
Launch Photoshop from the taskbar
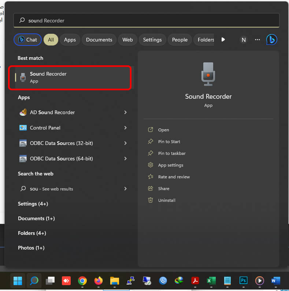click(243, 281)
